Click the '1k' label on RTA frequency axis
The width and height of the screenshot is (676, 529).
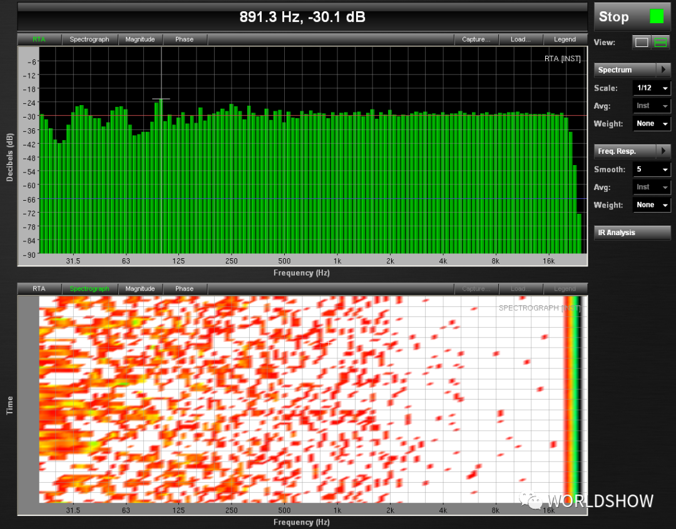tap(337, 261)
